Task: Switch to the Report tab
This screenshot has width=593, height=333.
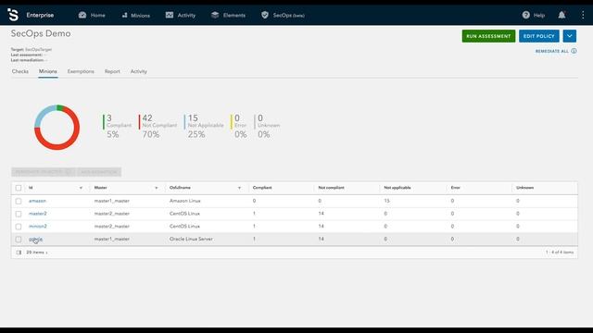Action: [112, 71]
